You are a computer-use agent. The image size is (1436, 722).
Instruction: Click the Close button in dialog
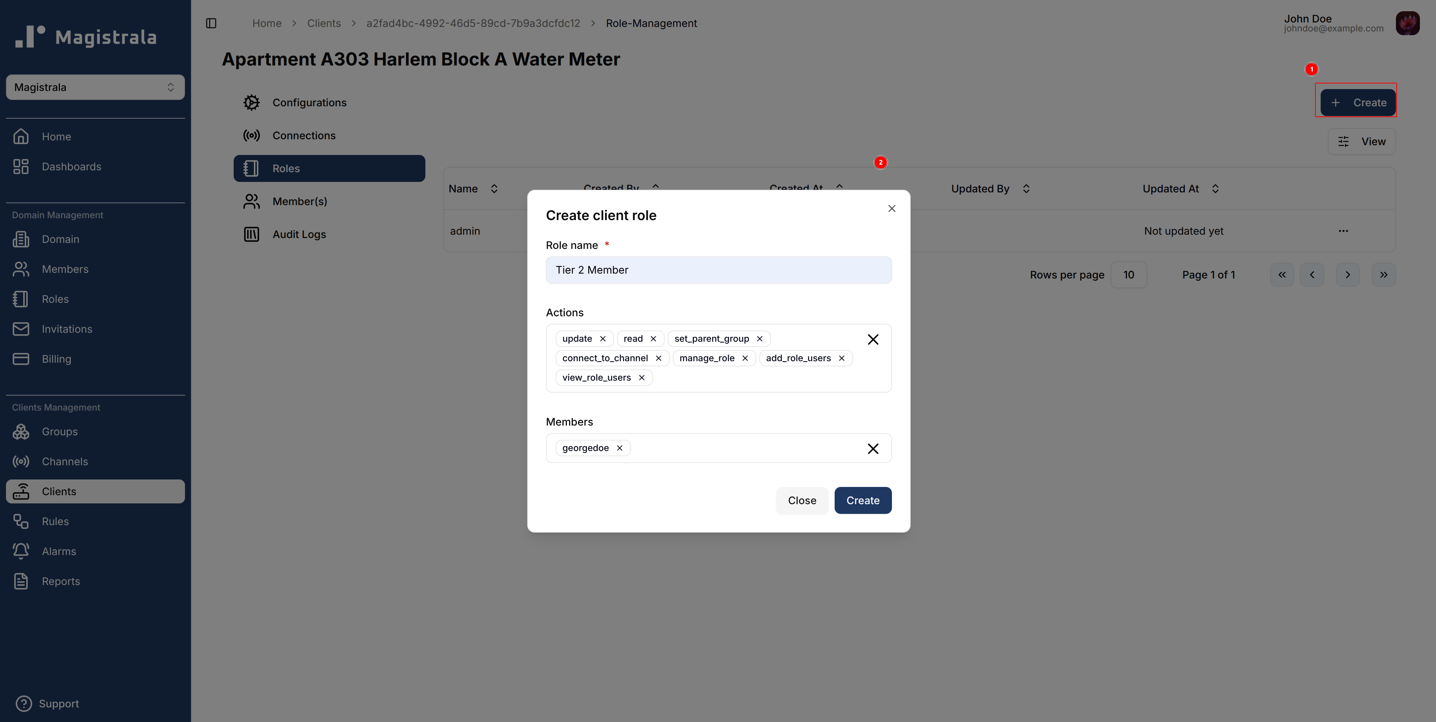802,500
